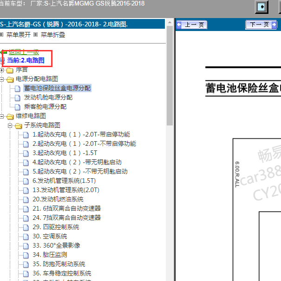Click page icon beside 发动机舱电源分配
281x281 pixels.
click(18, 98)
